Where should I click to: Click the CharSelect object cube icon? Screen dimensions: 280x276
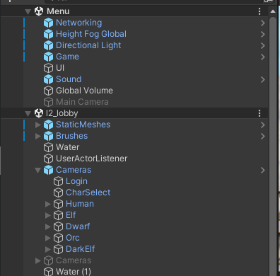pos(58,192)
